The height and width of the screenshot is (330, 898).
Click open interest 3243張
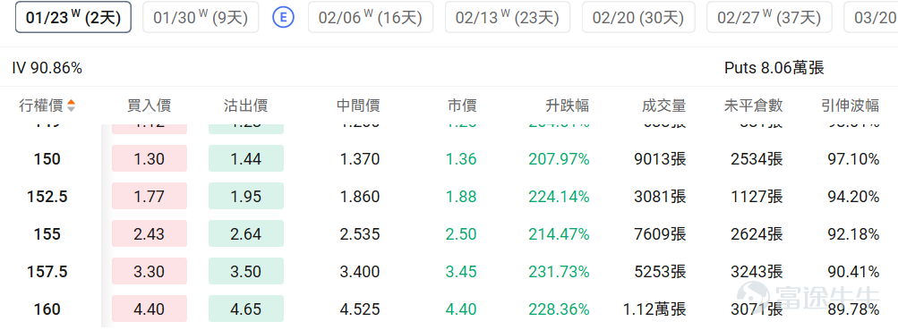coord(757,272)
